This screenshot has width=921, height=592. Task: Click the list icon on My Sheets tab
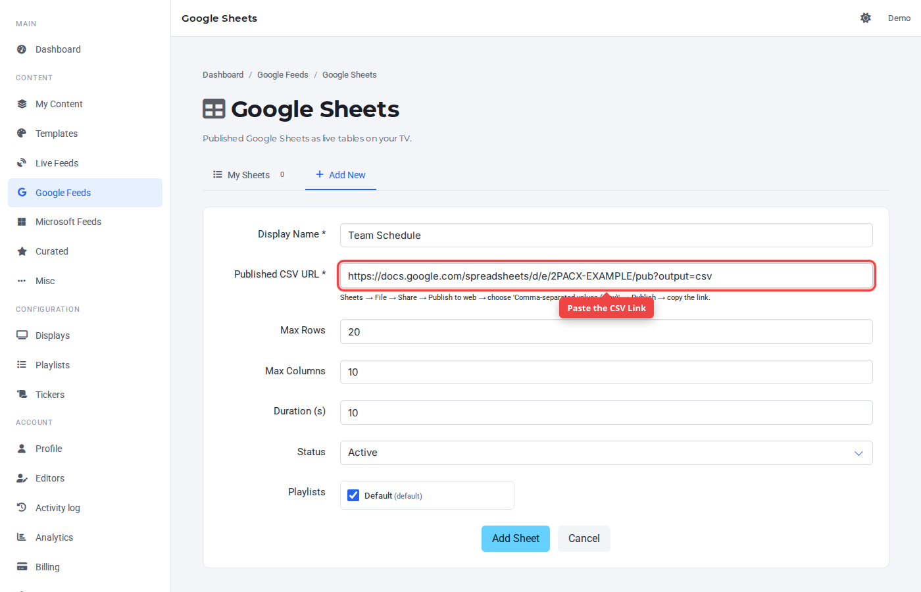point(218,174)
